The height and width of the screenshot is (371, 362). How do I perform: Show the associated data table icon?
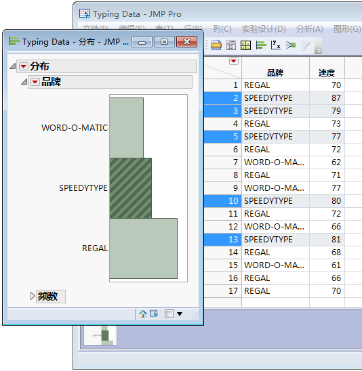[154, 314]
